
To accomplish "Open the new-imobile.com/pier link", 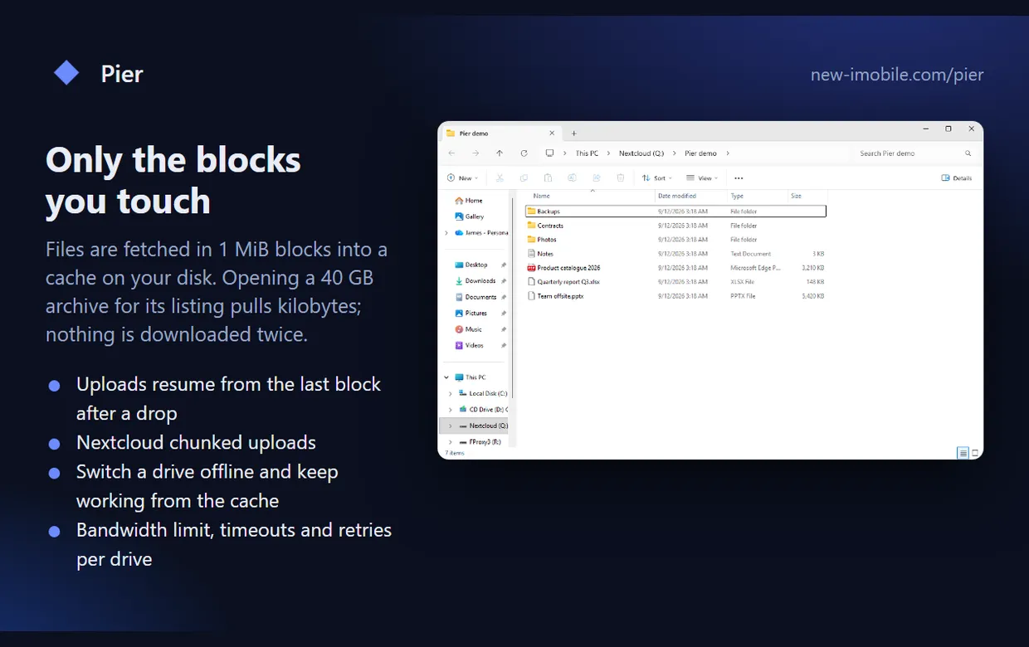I will (897, 75).
